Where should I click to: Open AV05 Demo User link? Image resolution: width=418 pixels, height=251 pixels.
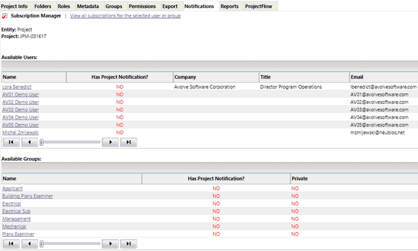click(x=21, y=124)
